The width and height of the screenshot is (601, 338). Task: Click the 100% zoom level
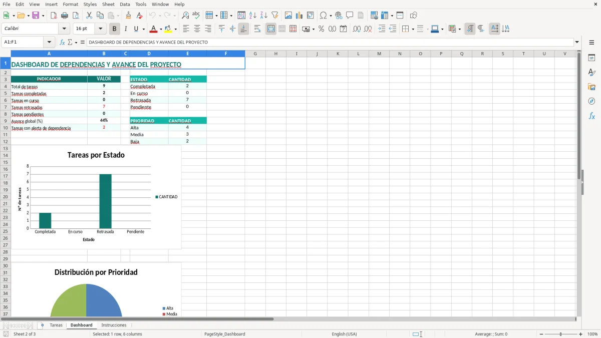(592, 334)
